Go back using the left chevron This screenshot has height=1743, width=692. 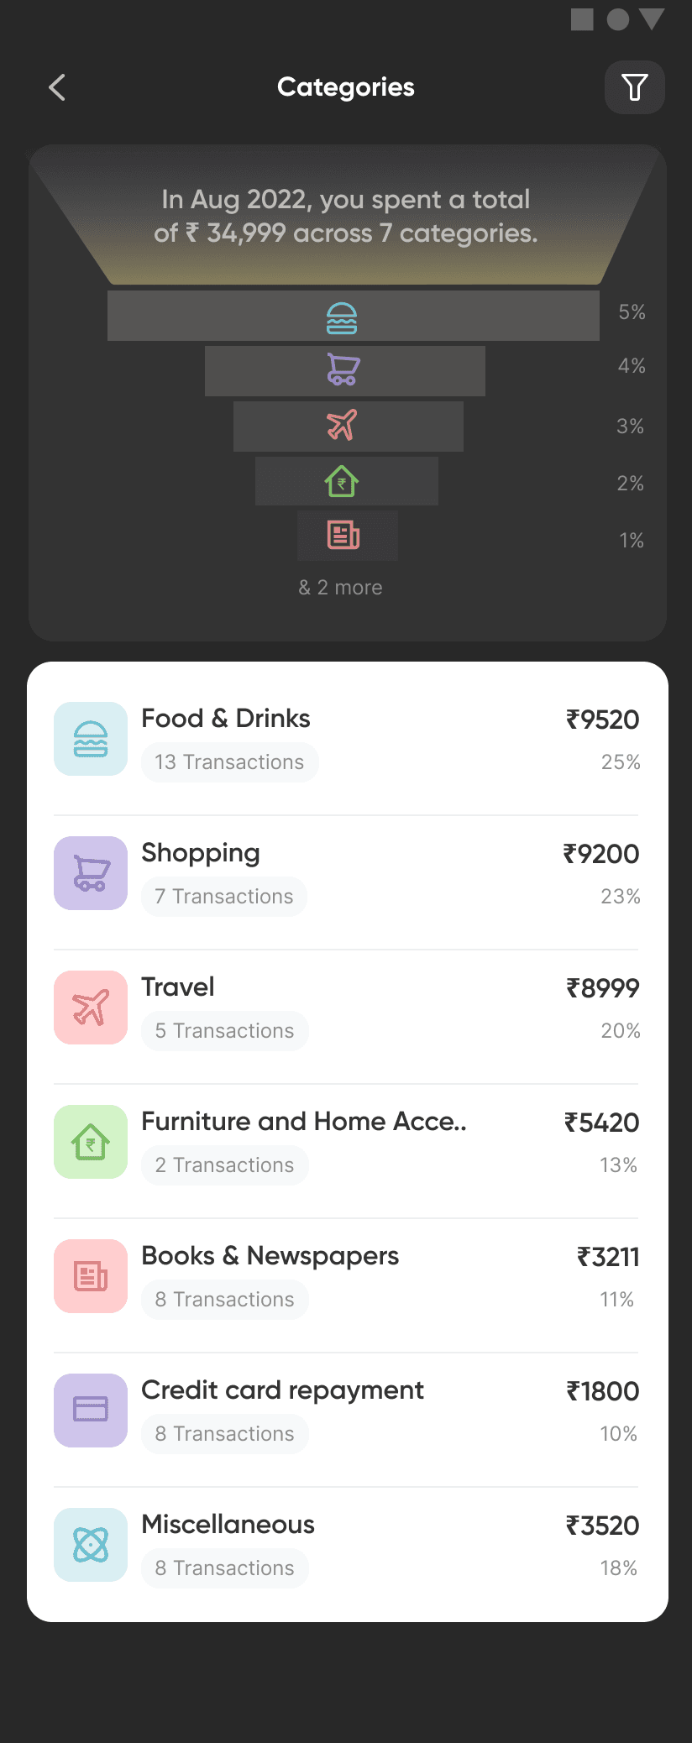57,87
